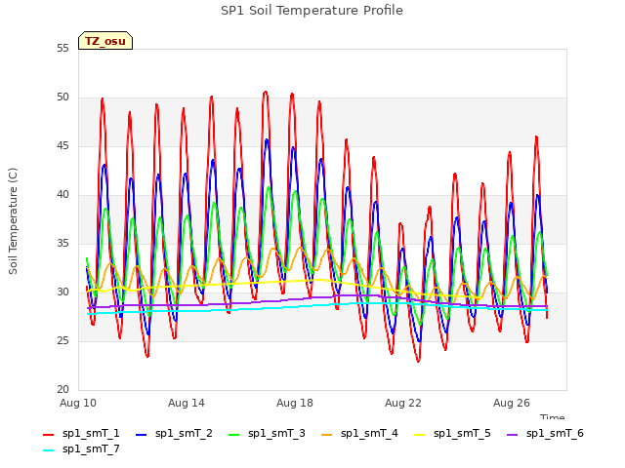Click the red sp1_smT_1 legend swatch
The width and height of the screenshot is (625, 468).
48,435
